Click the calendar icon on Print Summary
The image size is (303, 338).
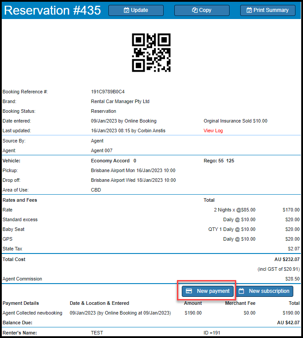249,10
